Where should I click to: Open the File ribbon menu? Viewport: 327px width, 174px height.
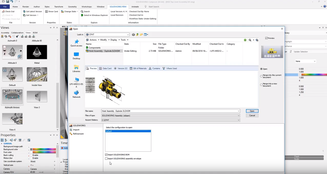point(5,7)
